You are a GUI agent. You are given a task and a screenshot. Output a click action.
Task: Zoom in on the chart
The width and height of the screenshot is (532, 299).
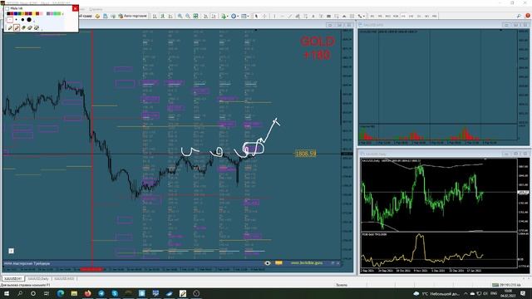(180, 16)
